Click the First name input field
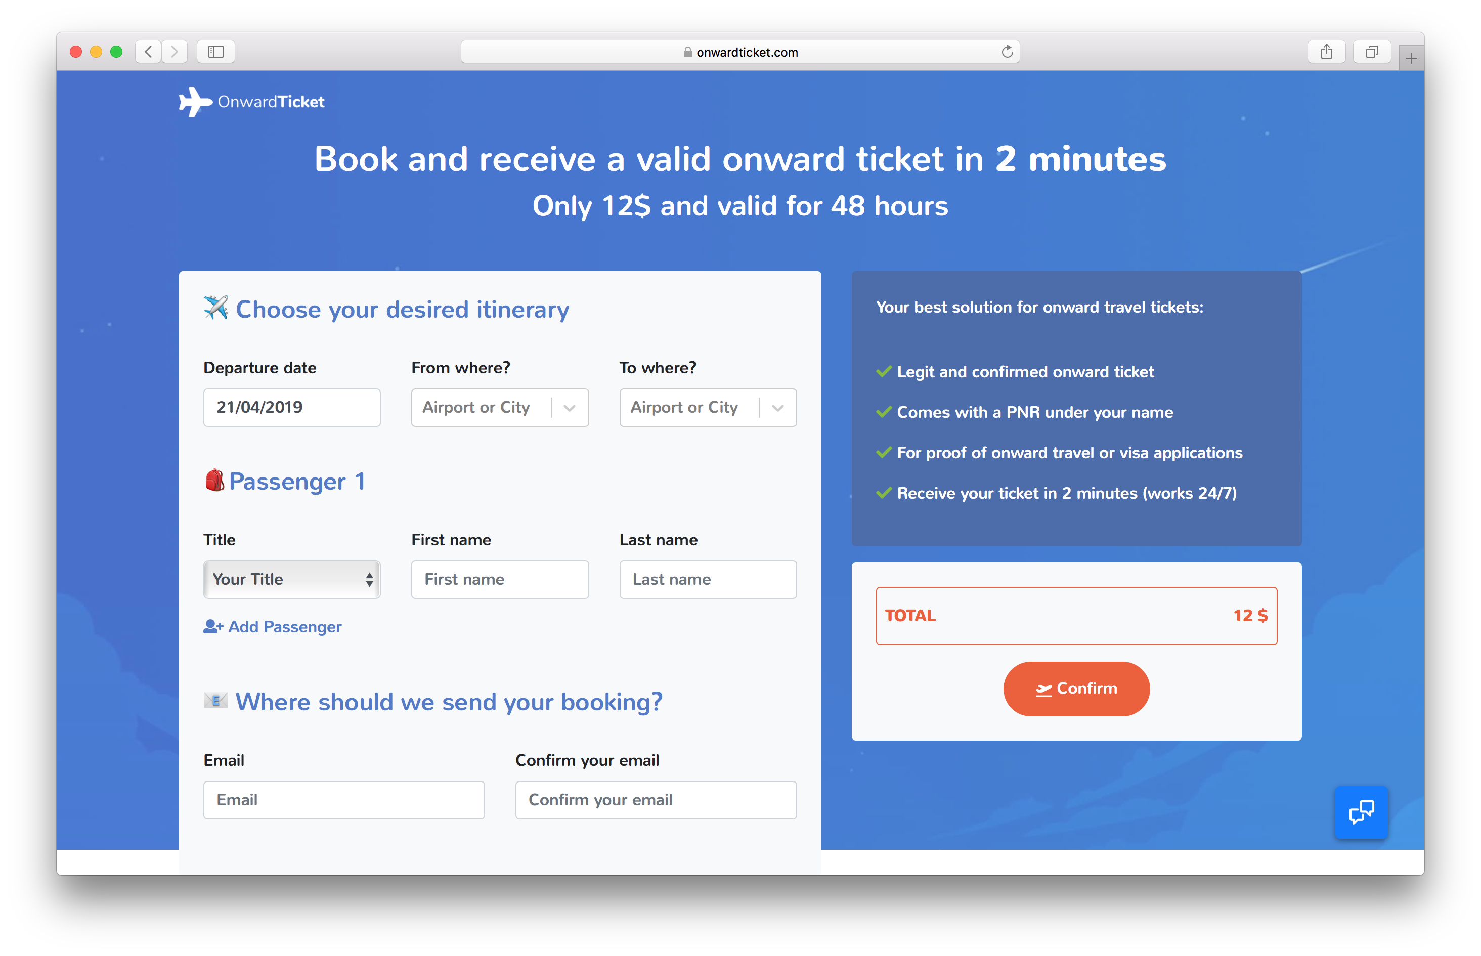The width and height of the screenshot is (1481, 956). click(498, 580)
